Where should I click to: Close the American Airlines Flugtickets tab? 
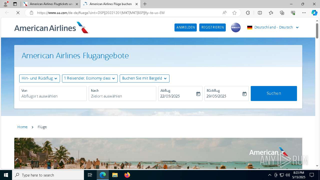coord(77,4)
